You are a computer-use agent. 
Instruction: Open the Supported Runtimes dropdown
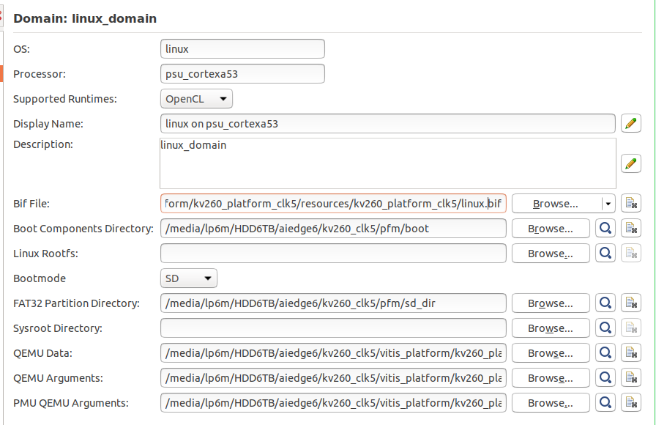[x=196, y=99]
